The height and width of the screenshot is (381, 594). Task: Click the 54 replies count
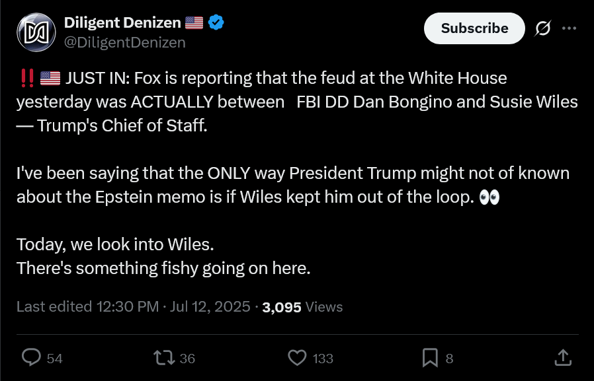coord(54,359)
